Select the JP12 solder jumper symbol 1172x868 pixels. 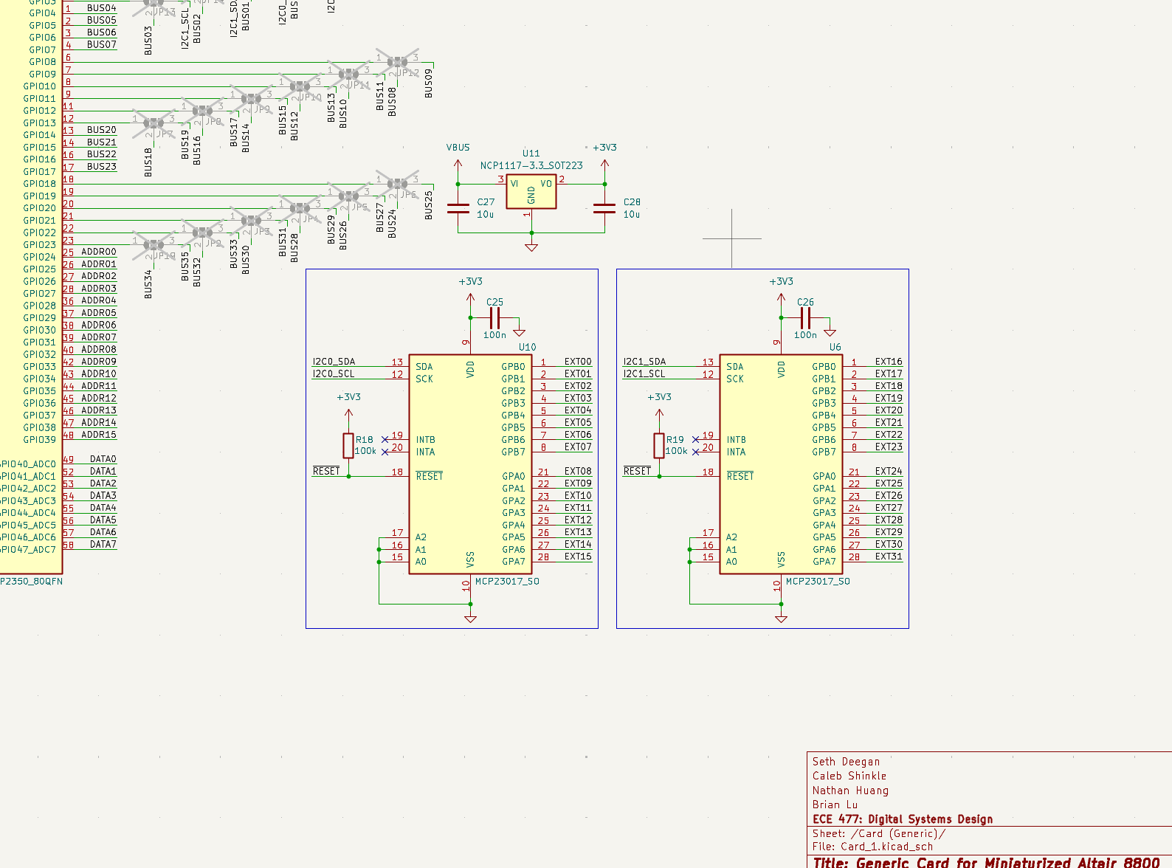(397, 63)
